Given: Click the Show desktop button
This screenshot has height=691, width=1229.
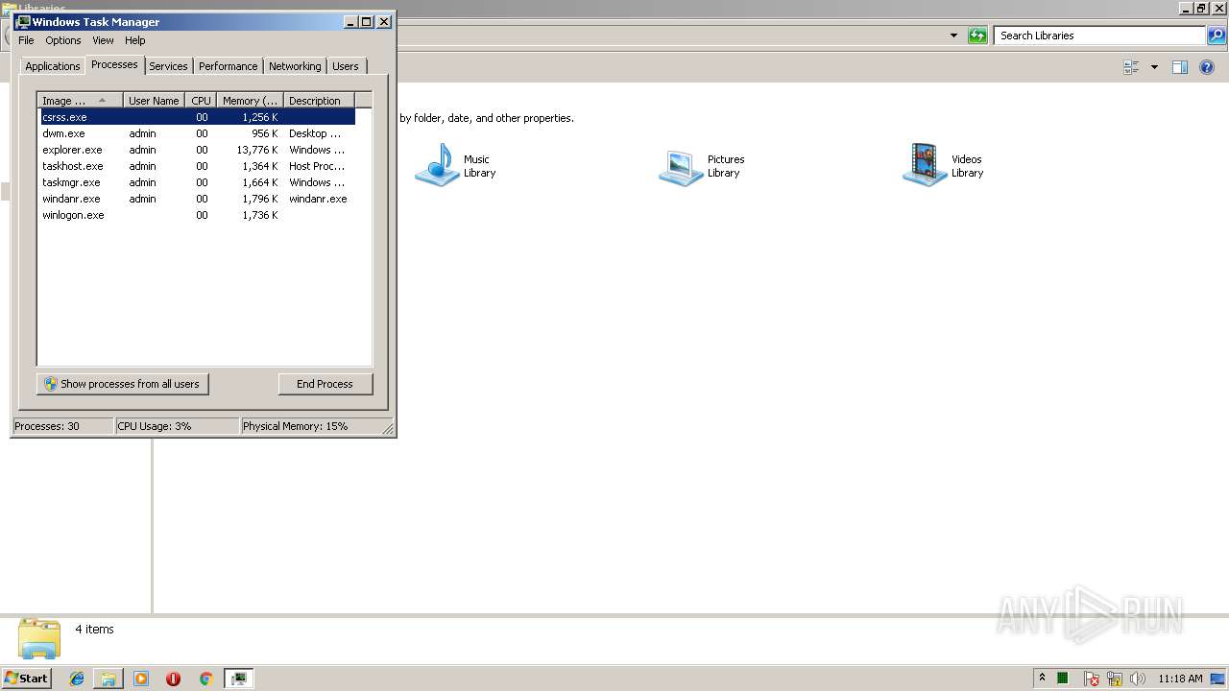Looking at the screenshot, I should coord(1218,679).
